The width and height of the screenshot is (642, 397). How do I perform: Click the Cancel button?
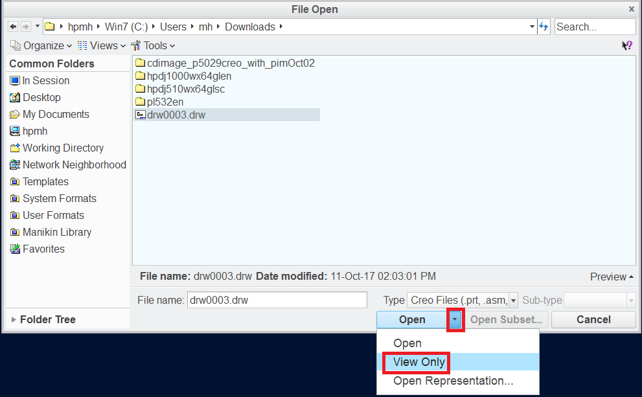tap(593, 319)
